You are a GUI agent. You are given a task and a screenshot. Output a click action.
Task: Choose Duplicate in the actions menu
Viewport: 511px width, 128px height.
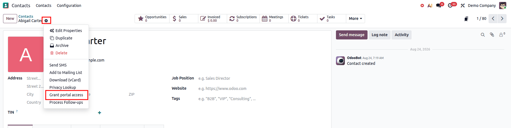coord(66,38)
